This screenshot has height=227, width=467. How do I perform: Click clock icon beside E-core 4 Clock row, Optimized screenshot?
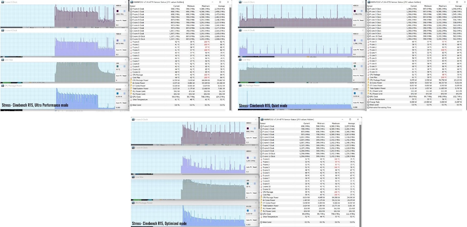coord(261,137)
